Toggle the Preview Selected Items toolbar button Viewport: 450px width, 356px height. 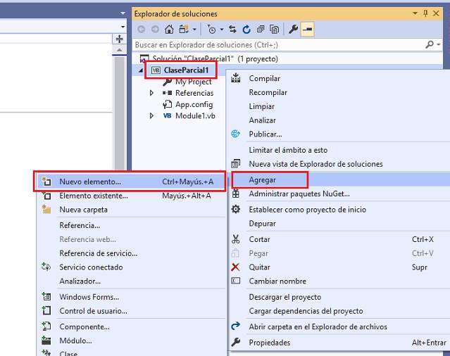tap(307, 30)
